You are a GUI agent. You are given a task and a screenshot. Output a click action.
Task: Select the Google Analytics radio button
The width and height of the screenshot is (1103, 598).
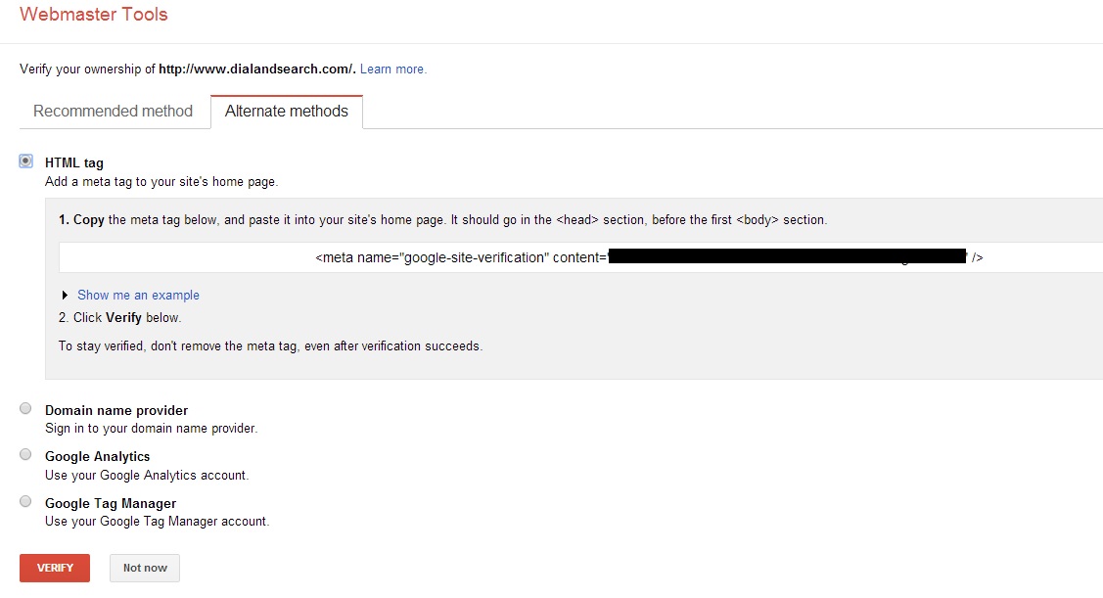[26, 454]
